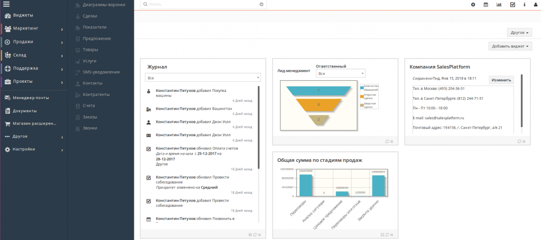The width and height of the screenshot is (541, 240).
Task: Open SMS-уведомления in submenu
Action: [x=101, y=72]
